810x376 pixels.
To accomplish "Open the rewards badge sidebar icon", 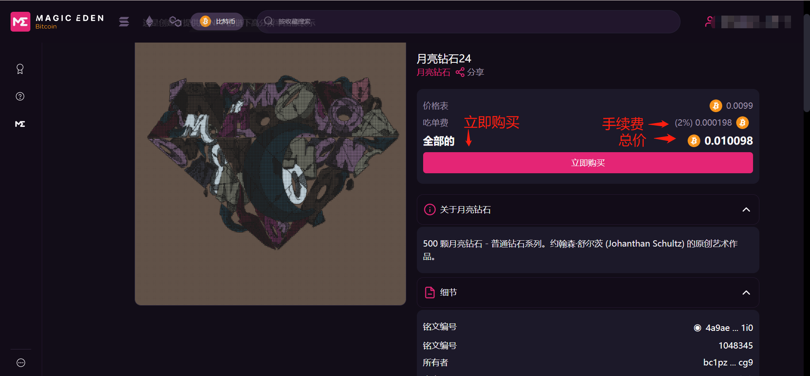I will (x=20, y=69).
